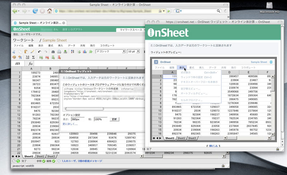Viewport: 287px width, 175px height.
Task: Click the insert row icon
Action: click(41, 57)
